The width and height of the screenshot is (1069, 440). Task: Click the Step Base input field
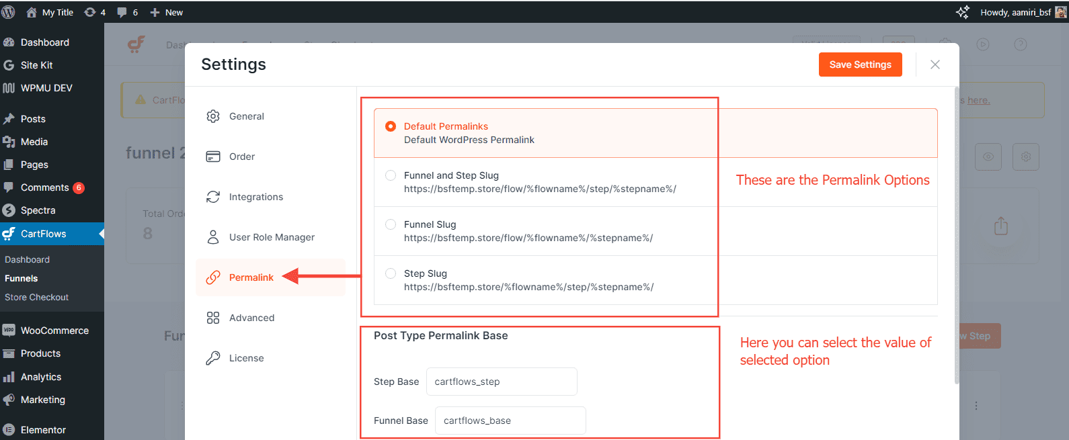tap(502, 382)
